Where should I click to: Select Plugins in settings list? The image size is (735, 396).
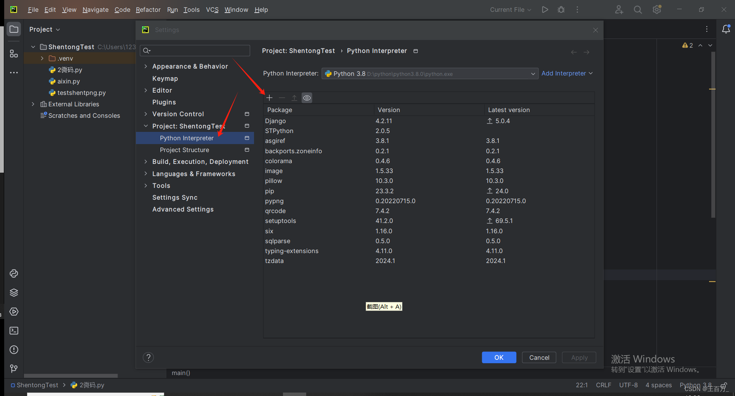[164, 102]
